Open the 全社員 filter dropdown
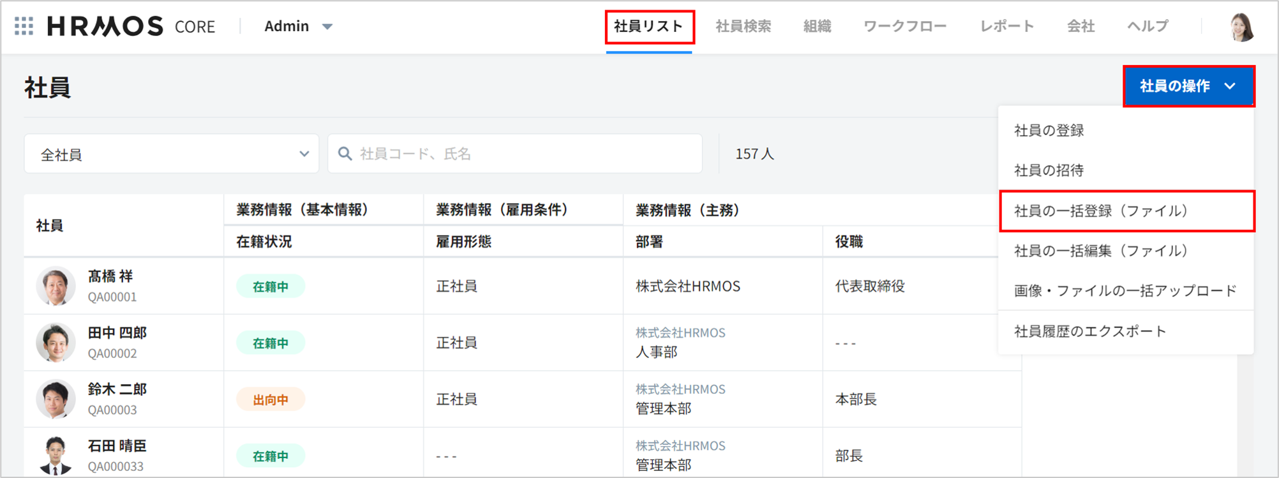The image size is (1279, 478). [171, 154]
